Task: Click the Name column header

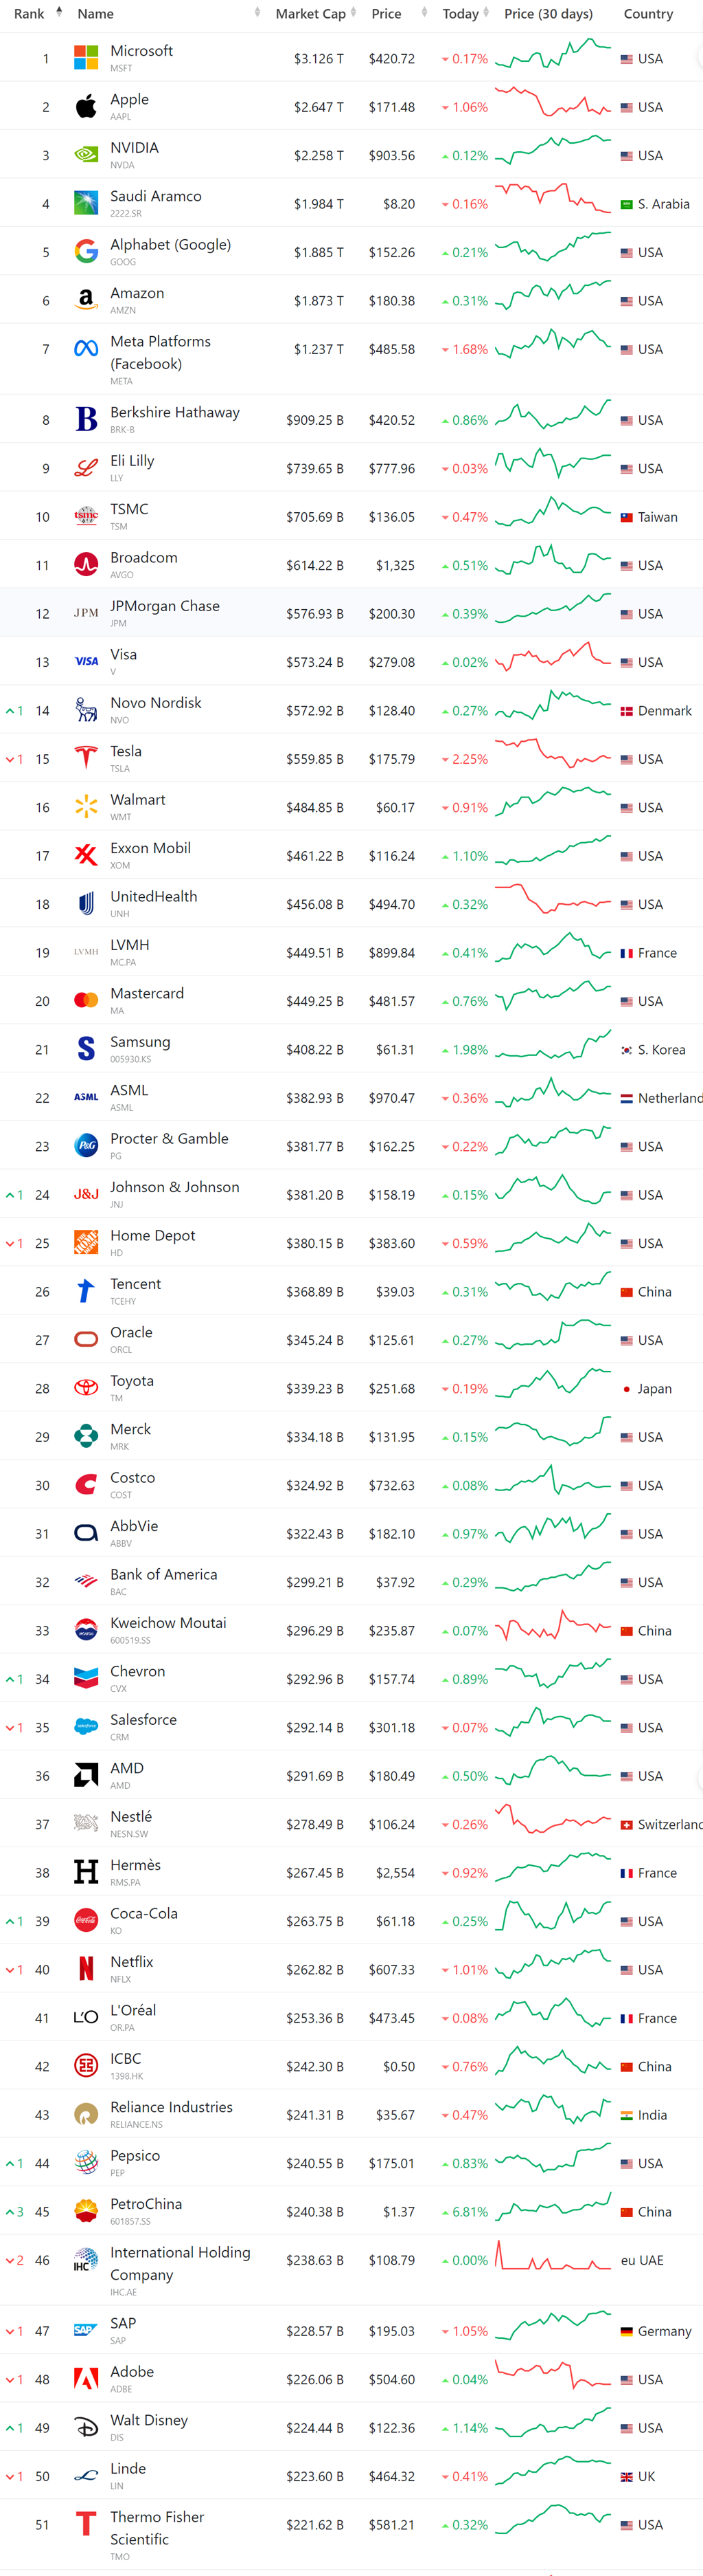Action: (96, 14)
